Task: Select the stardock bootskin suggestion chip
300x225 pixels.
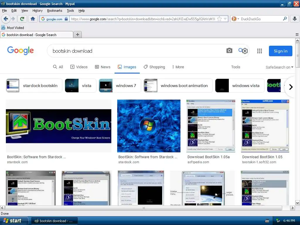Action: [x=34, y=86]
